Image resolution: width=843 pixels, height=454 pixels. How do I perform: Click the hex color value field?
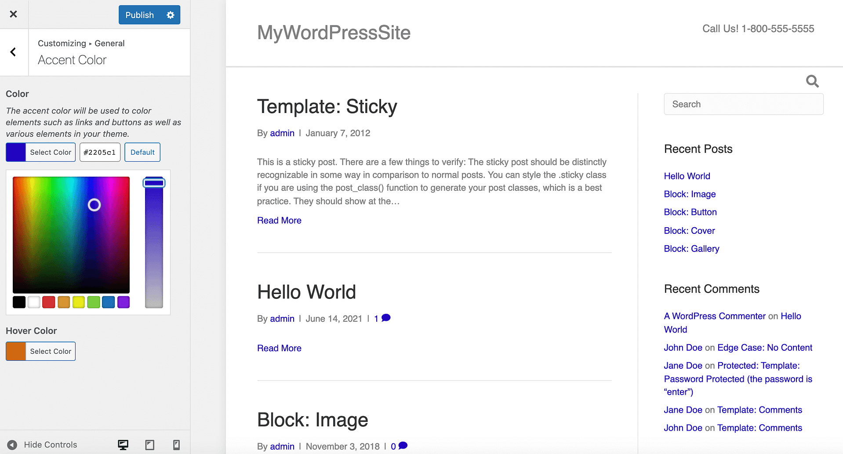tap(100, 152)
